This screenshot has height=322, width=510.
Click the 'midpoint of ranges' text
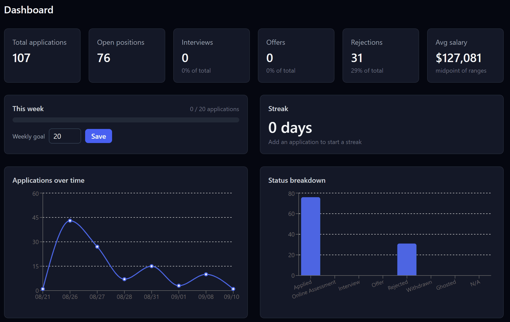461,71
